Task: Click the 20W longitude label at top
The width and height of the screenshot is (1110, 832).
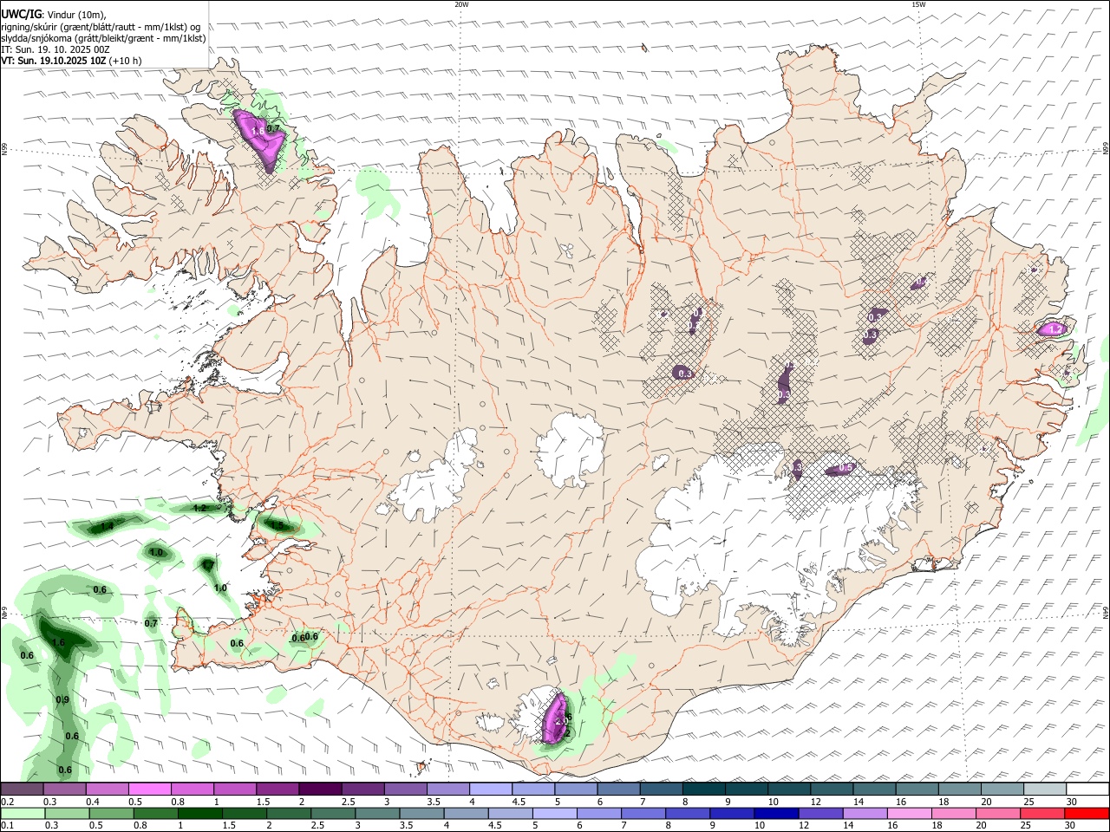Action: pyautogui.click(x=461, y=4)
